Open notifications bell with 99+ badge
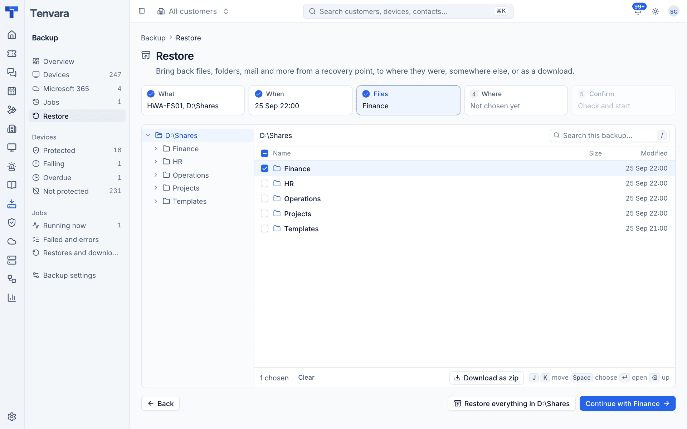The width and height of the screenshot is (687, 429). tap(638, 11)
